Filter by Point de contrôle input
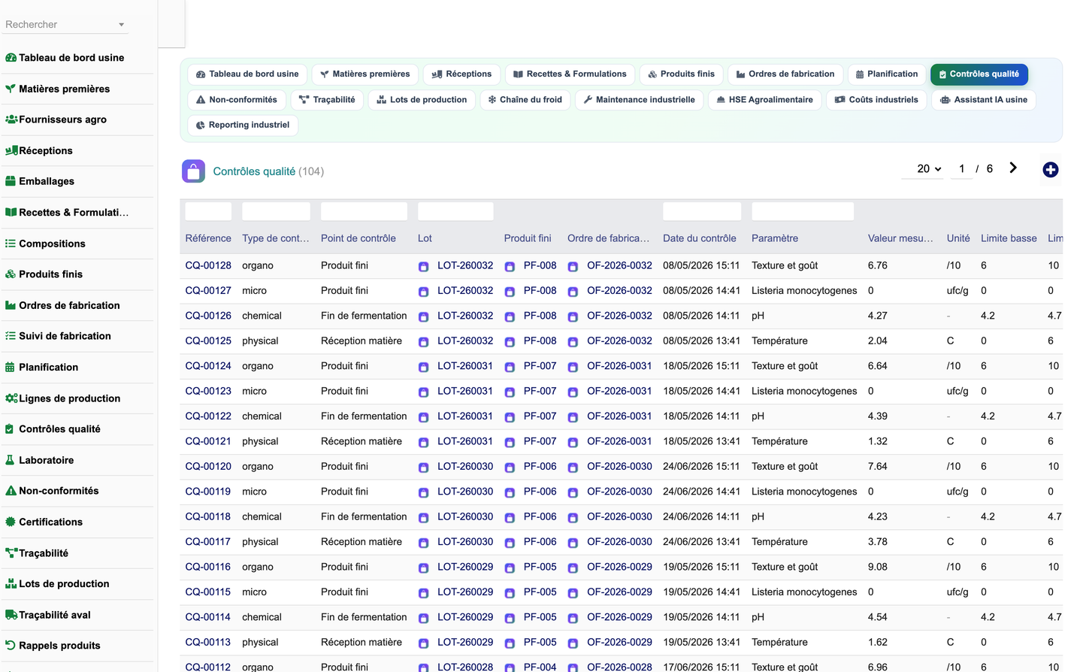Viewport: 1086px width, 672px height. click(x=364, y=211)
